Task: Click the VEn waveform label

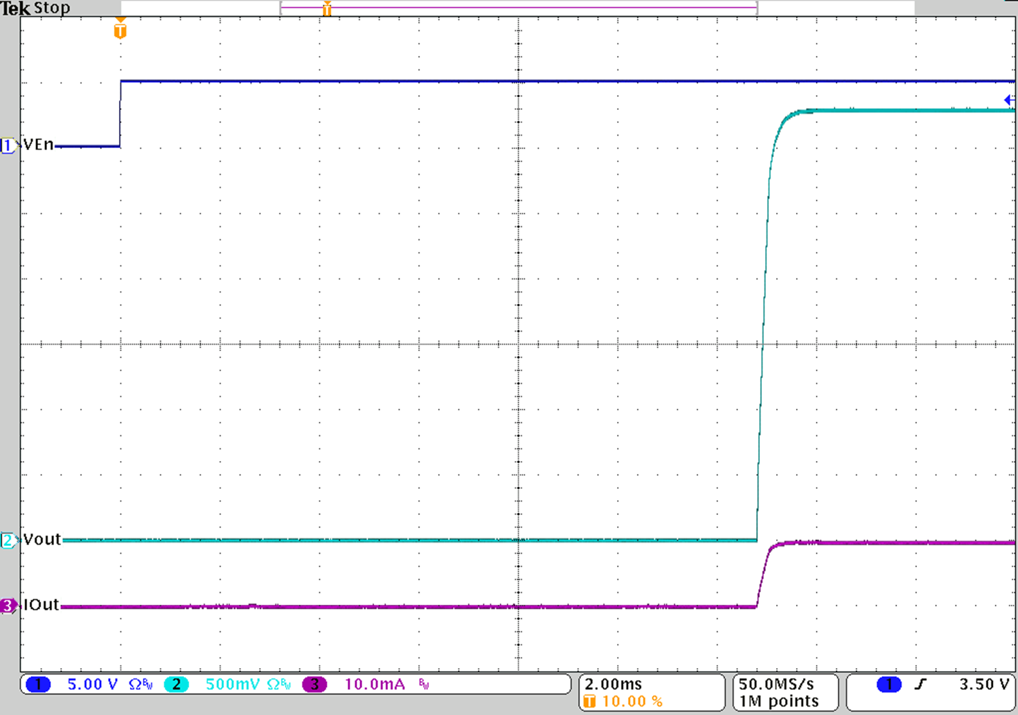Action: 39,145
